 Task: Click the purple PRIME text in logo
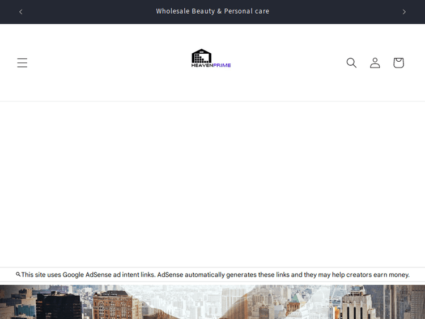click(222, 65)
